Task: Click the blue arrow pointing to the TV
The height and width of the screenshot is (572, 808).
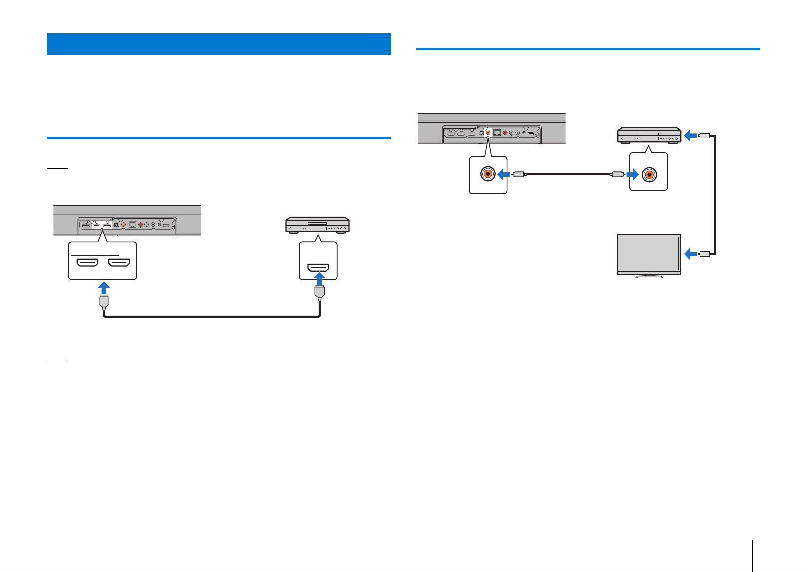Action: point(691,254)
